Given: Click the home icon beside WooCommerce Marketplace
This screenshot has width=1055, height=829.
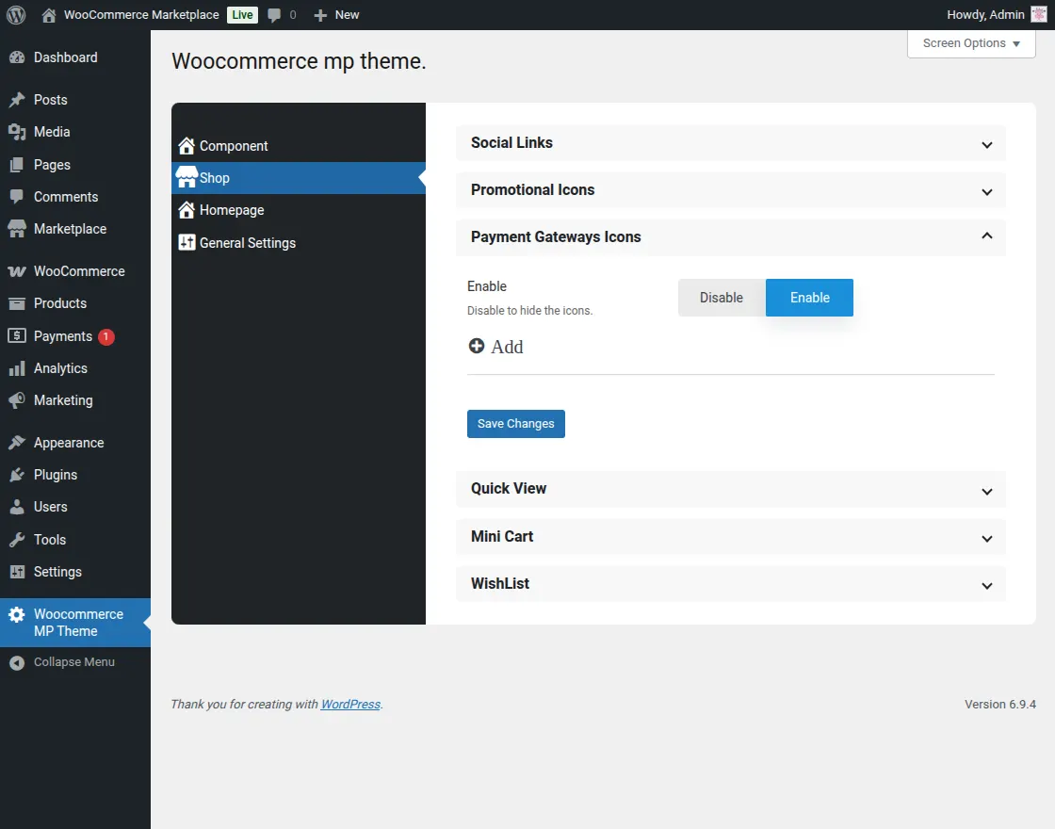Looking at the screenshot, I should click(48, 15).
